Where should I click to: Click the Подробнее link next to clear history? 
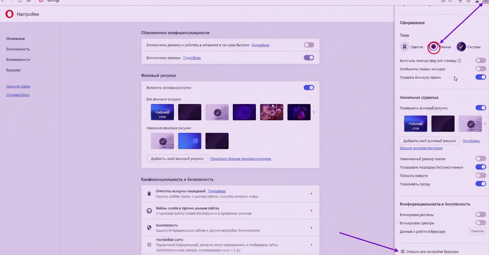coord(217,191)
